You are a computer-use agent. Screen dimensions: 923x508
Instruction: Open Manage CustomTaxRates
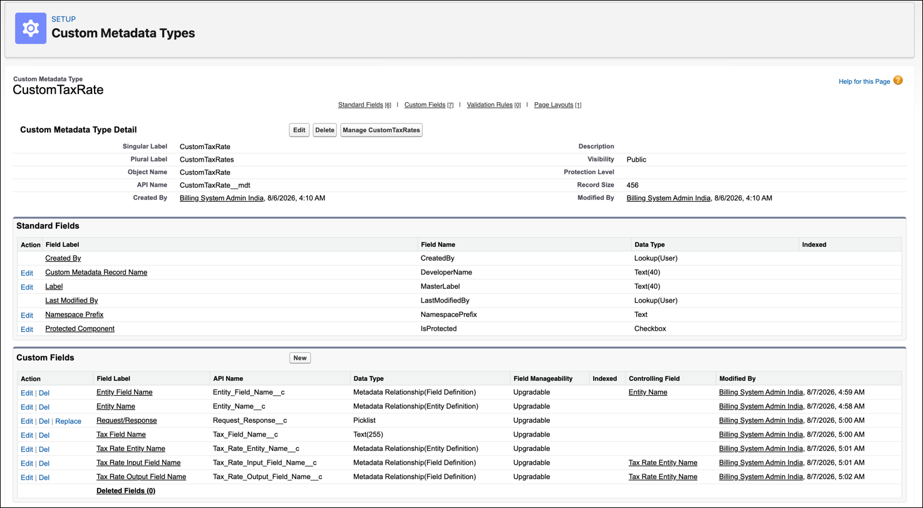381,130
